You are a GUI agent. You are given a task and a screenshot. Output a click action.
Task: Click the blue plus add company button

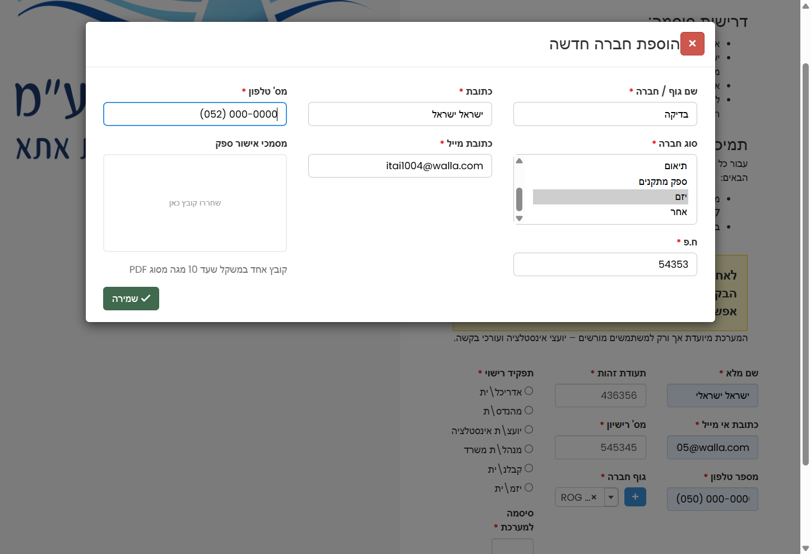click(x=635, y=497)
